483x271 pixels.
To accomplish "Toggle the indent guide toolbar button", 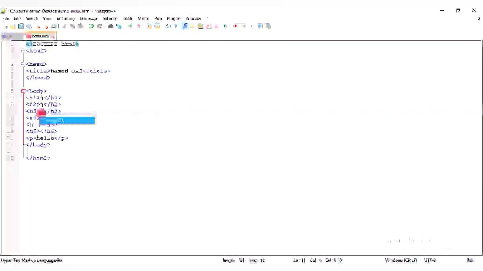I will pos(185,26).
